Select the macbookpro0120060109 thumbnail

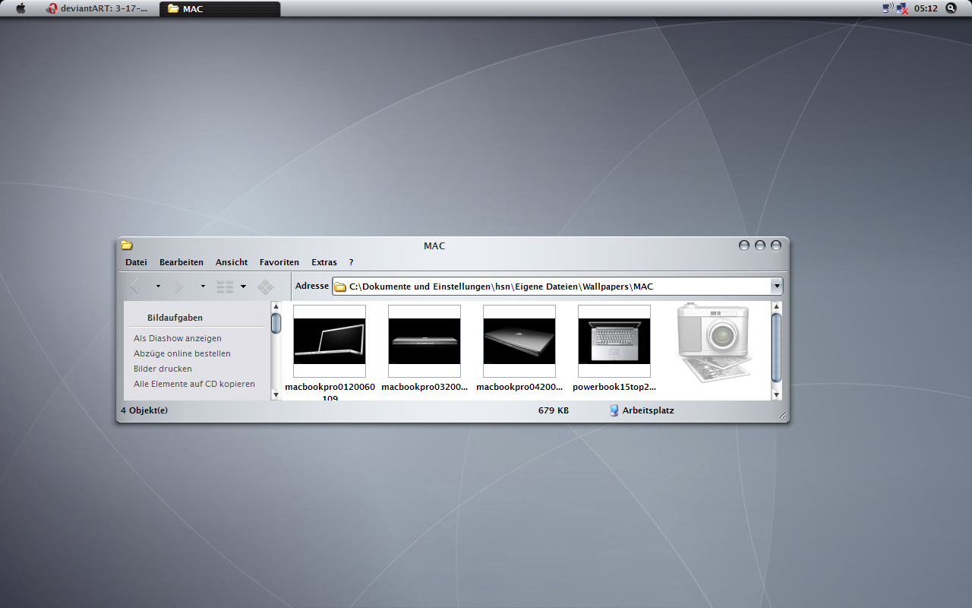tap(330, 341)
